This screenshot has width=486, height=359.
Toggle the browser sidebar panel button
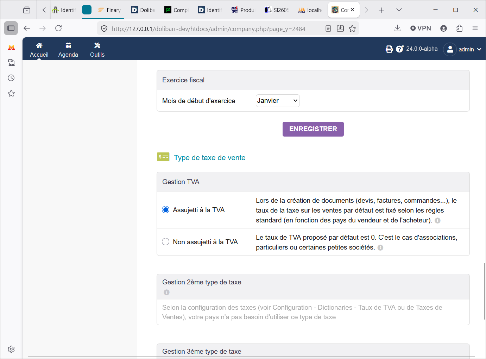tap(11, 28)
